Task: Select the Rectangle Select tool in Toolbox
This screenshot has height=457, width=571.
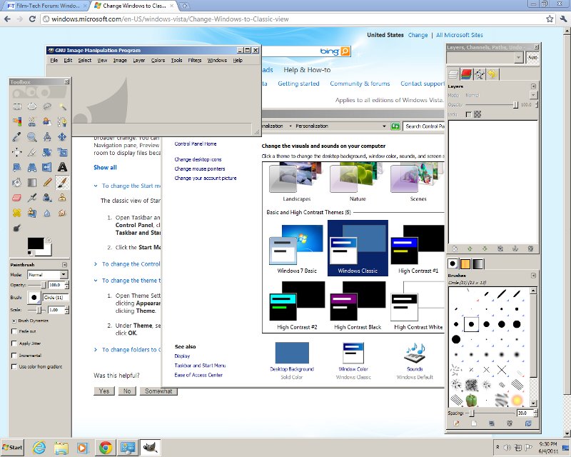Action: (17, 107)
